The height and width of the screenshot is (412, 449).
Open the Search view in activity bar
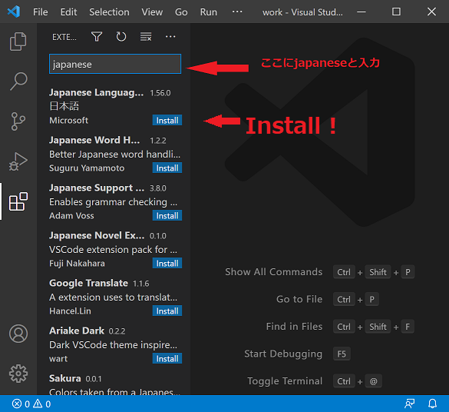coord(18,81)
